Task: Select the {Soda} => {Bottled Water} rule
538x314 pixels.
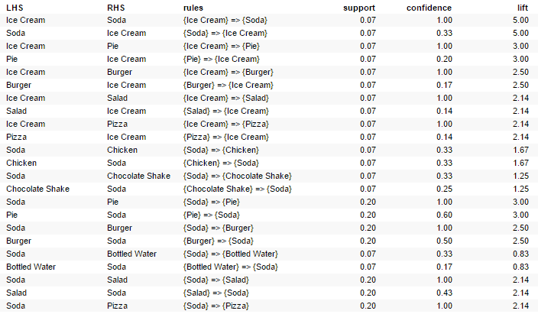Action: click(231, 254)
